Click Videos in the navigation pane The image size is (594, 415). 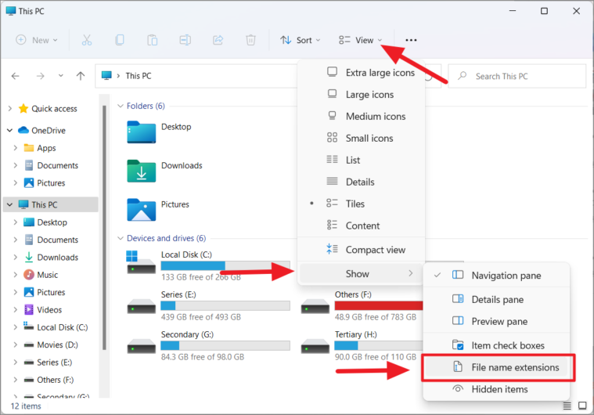pyautogui.click(x=49, y=309)
